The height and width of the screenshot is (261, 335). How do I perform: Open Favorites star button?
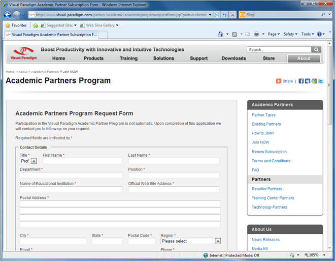point(16,25)
